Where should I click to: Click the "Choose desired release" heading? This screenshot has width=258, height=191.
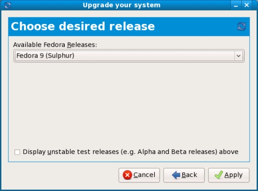coord(83,26)
